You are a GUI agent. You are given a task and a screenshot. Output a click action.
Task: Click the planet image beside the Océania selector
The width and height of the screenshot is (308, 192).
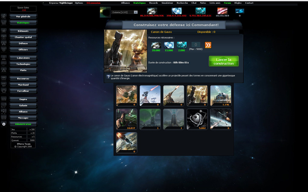tap(105, 12)
